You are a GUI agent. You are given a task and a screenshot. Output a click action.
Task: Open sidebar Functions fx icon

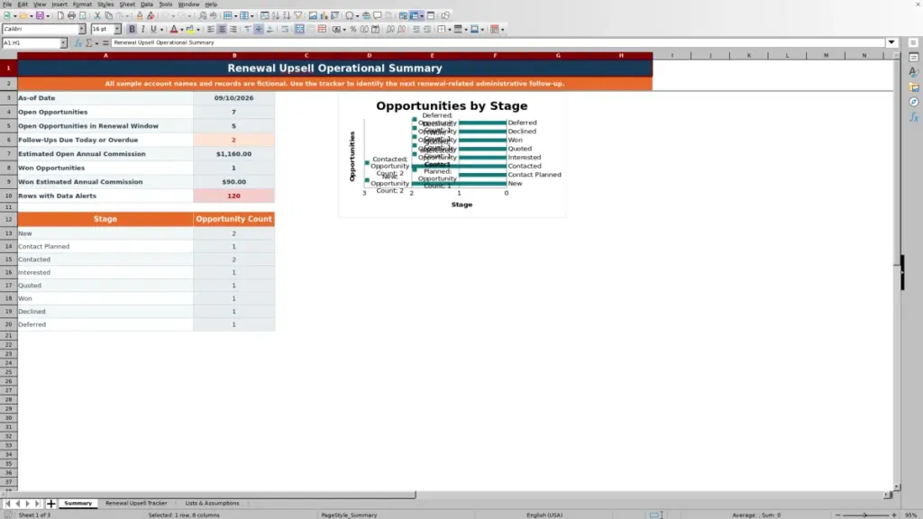coord(914,118)
